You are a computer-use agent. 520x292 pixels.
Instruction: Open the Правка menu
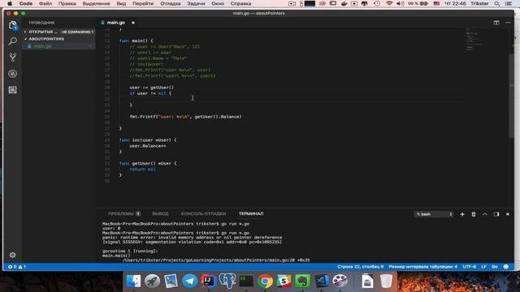click(x=67, y=3)
